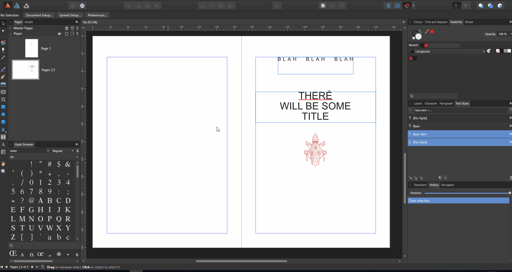Open swatches palette options icon
The height and width of the screenshot is (272, 512).
pos(489,51)
